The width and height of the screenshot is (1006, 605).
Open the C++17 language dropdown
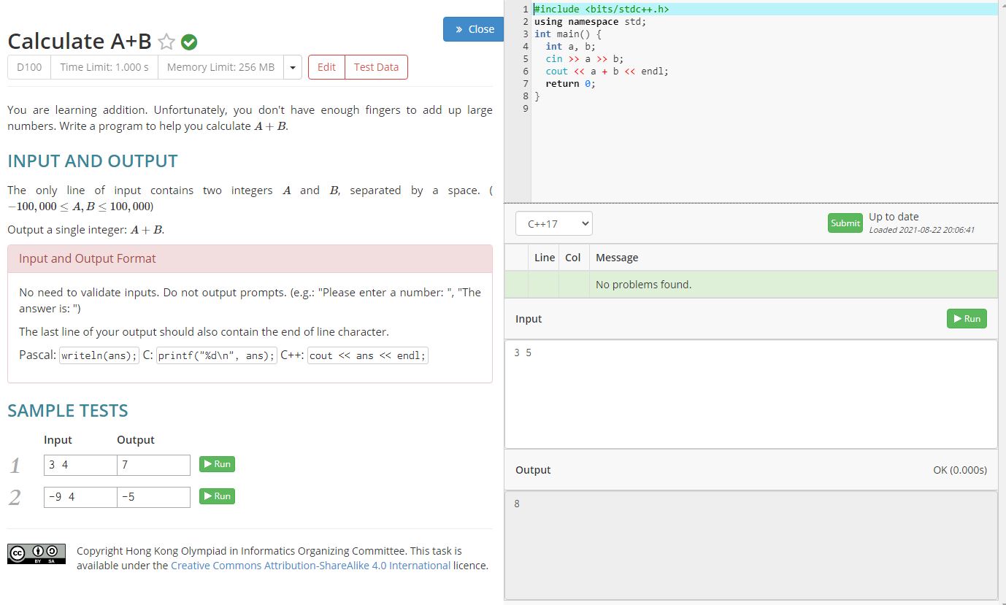click(553, 224)
